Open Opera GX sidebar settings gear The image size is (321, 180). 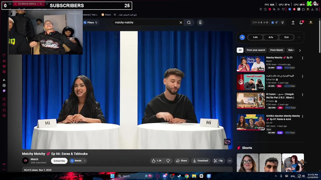point(4,115)
